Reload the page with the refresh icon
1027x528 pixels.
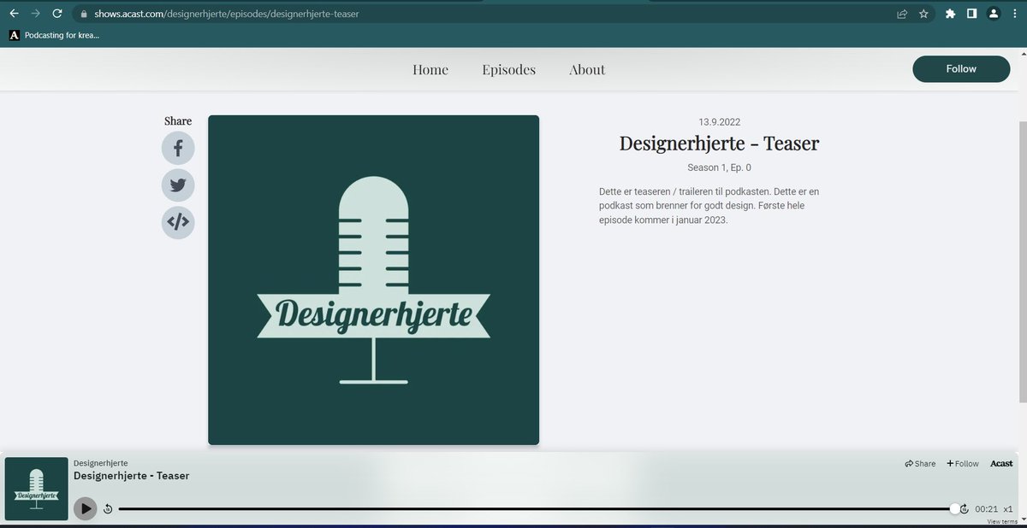click(x=57, y=14)
